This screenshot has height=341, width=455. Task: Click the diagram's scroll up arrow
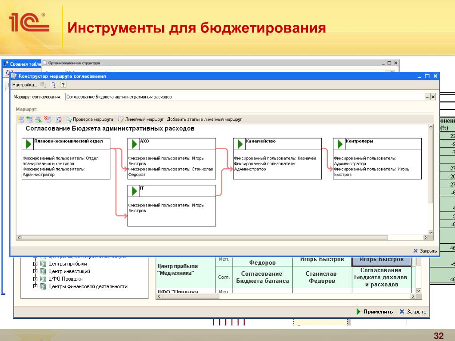pyautogui.click(x=431, y=127)
